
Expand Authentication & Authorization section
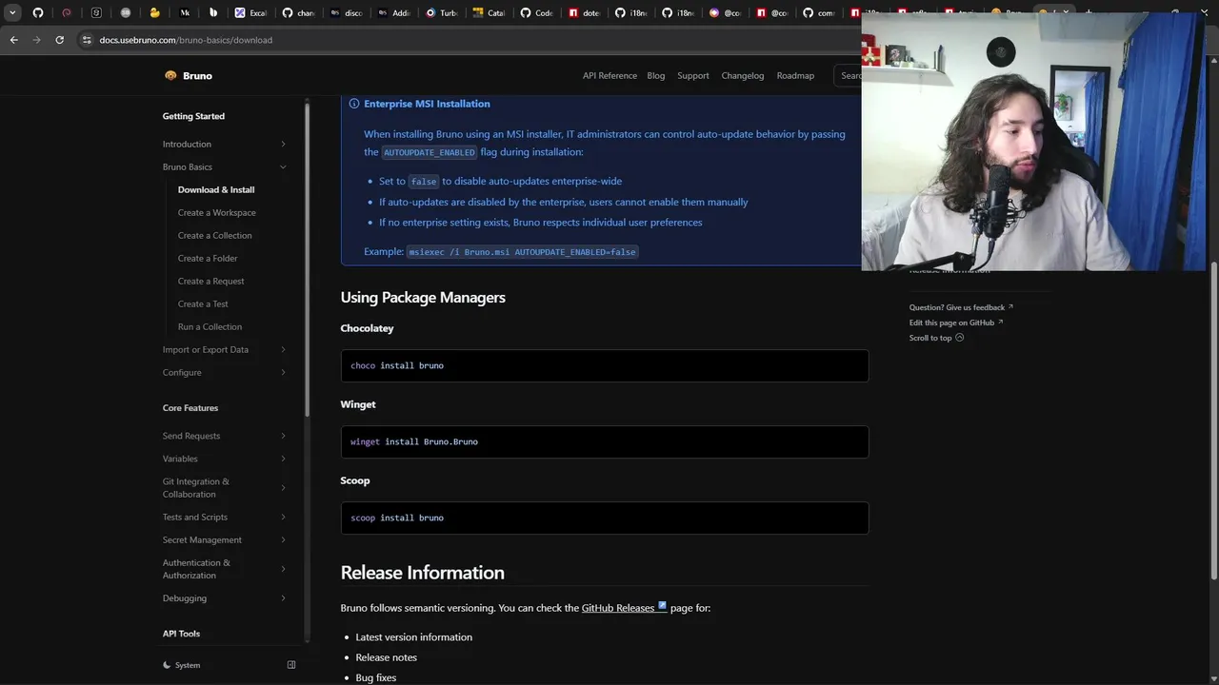(225, 569)
